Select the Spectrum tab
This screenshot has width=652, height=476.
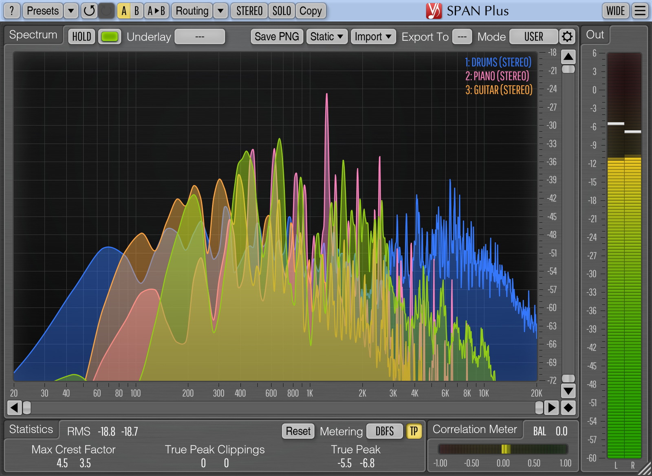click(x=33, y=35)
